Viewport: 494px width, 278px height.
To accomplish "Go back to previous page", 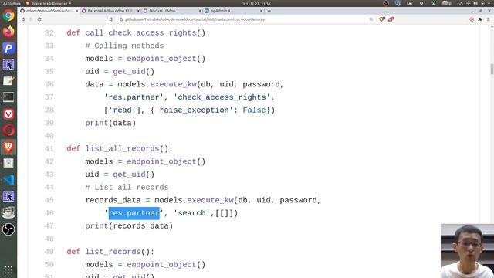I will tap(23, 19).
